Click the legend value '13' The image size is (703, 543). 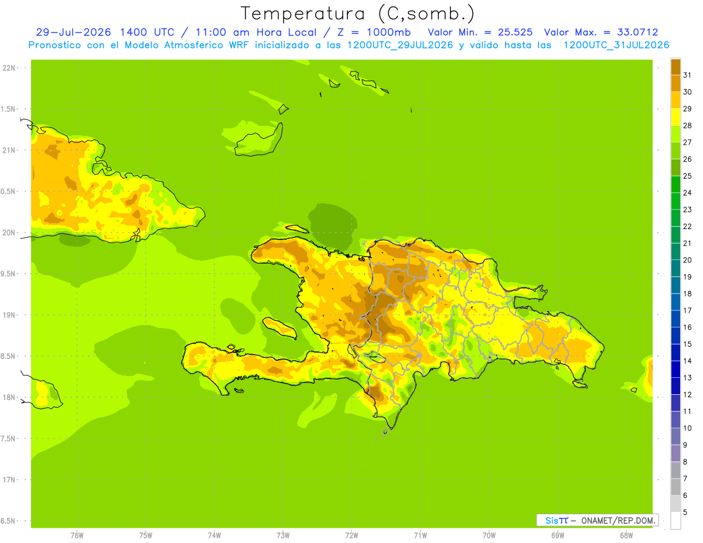687,378
